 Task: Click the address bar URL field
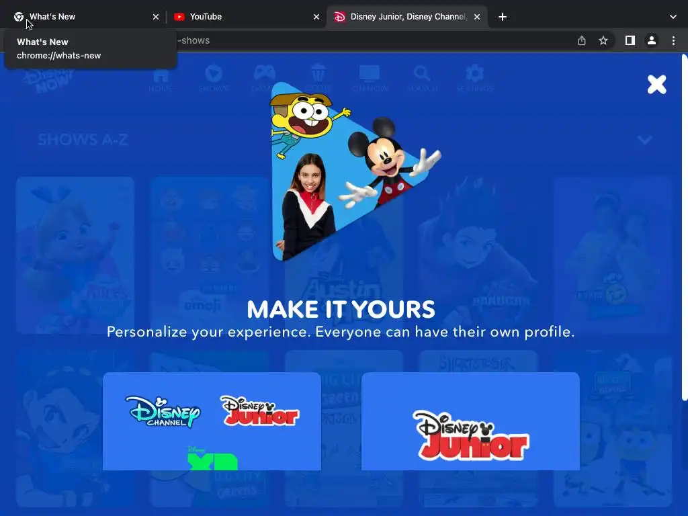pyautogui.click(x=373, y=41)
